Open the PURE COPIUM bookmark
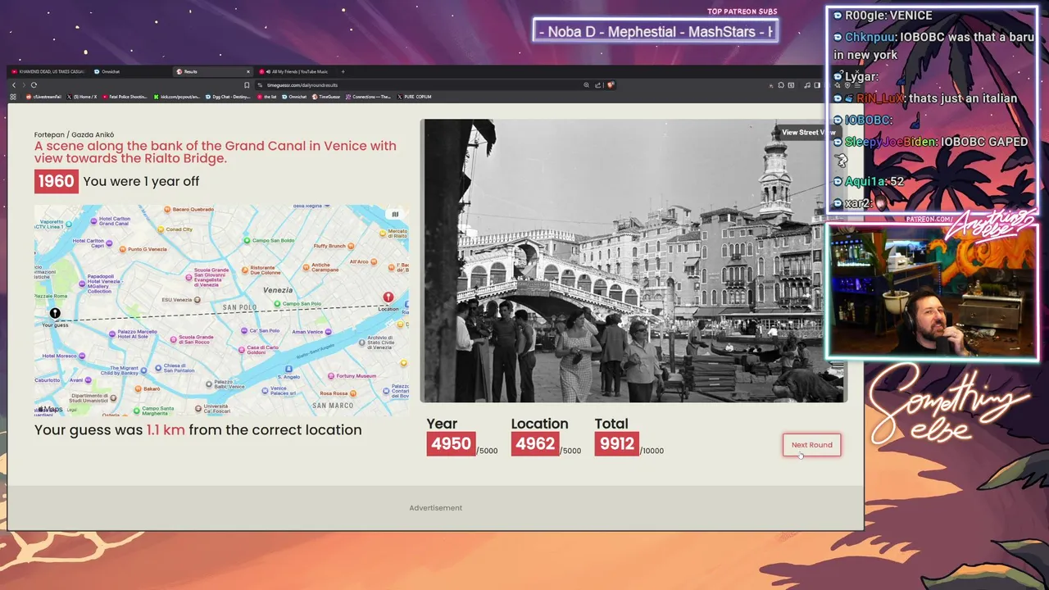 tap(414, 97)
